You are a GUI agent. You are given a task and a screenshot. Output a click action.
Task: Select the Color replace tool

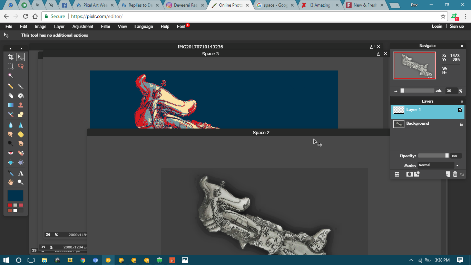pos(11,114)
